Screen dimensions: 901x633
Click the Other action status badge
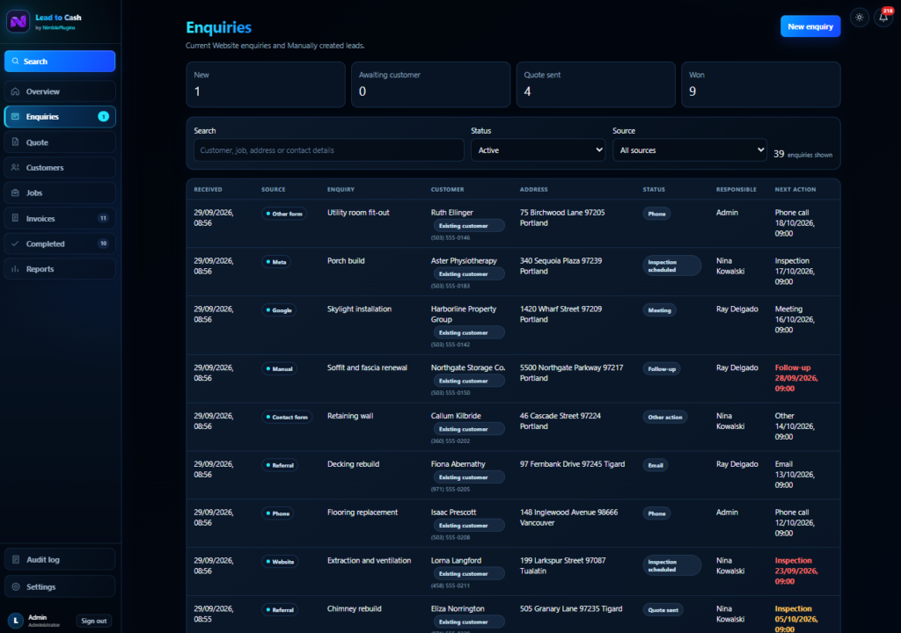pos(665,417)
